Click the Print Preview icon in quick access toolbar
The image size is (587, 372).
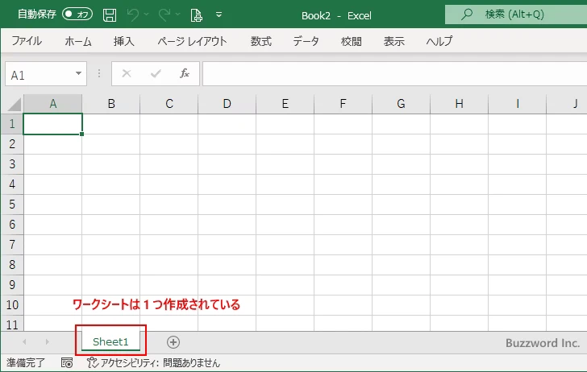point(197,15)
